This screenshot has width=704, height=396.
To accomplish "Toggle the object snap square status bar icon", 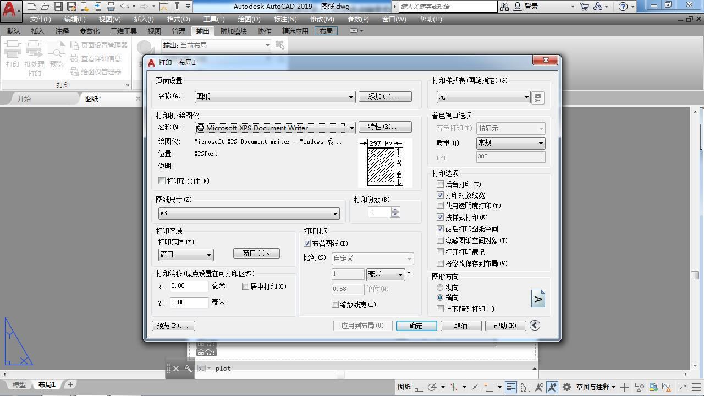I will click(x=488, y=387).
